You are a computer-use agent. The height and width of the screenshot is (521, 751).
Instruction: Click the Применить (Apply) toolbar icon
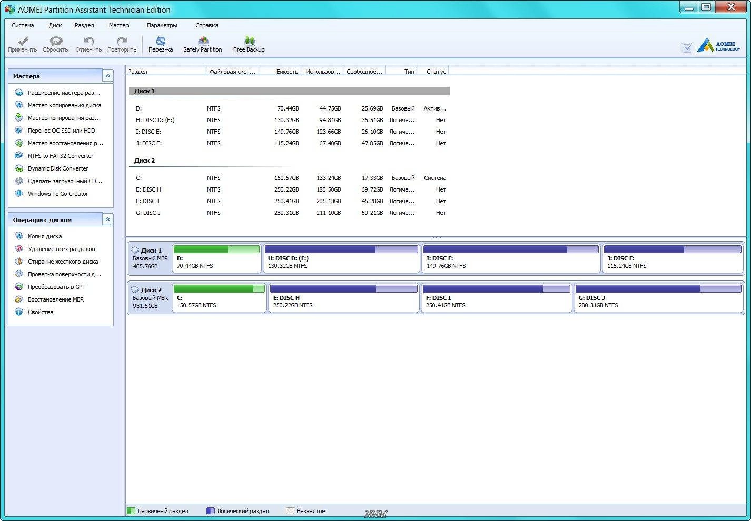[x=22, y=44]
